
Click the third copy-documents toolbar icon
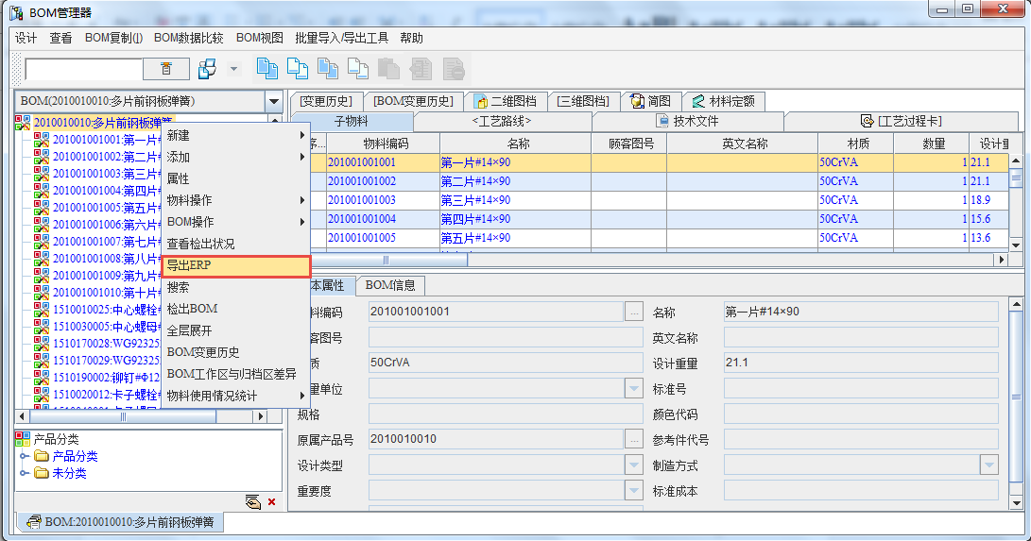click(x=328, y=68)
